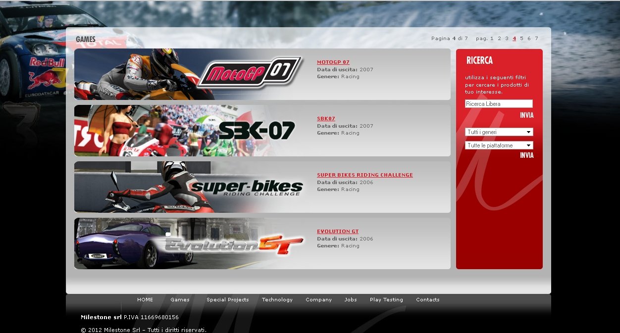Click 'Milestone srl P.IVA 11669680156' text
The height and width of the screenshot is (333, 620).
pyautogui.click(x=130, y=317)
